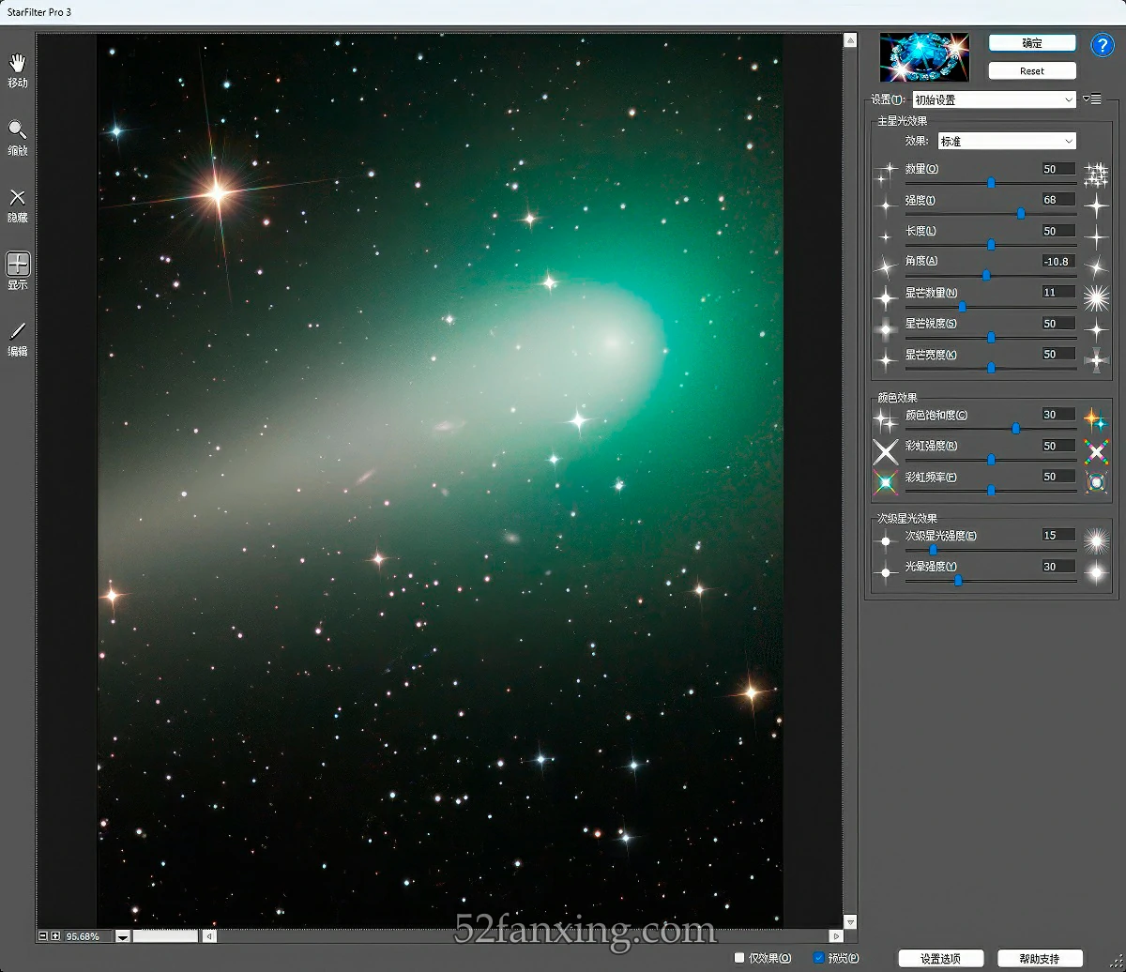This screenshot has height=972, width=1126.
Task: Click the 设置选项 button
Action: pyautogui.click(x=940, y=958)
